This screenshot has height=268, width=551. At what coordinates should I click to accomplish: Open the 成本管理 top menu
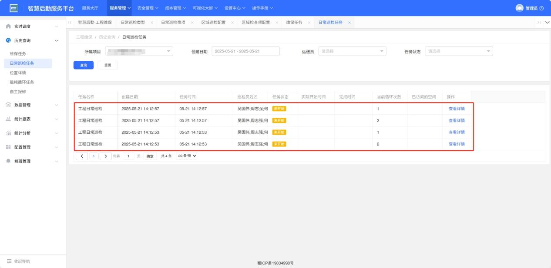tap(175, 8)
